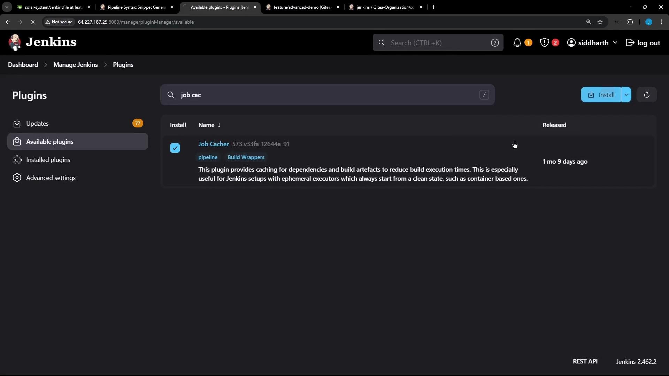Focus the Jenkins global search box
The image size is (669, 376).
pyautogui.click(x=438, y=42)
